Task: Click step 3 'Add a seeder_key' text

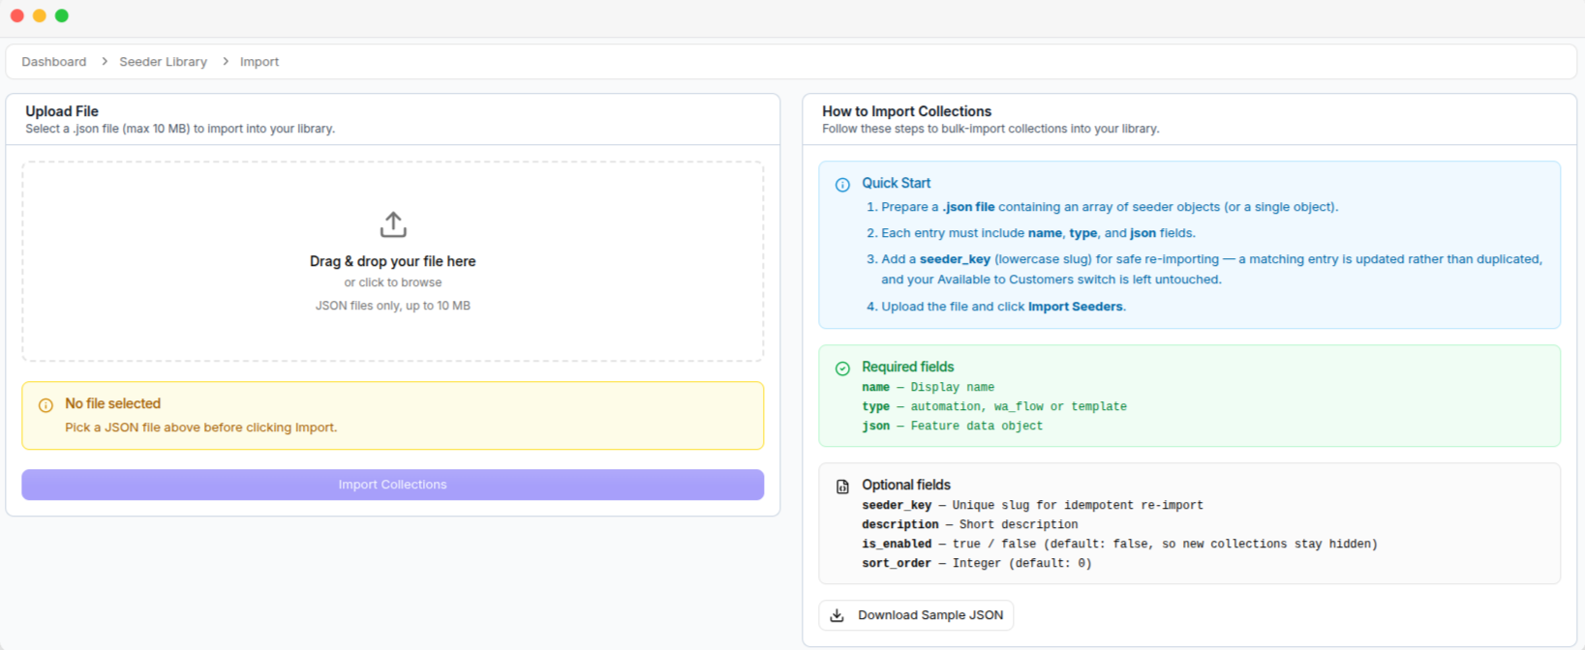Action: [x=1211, y=269]
